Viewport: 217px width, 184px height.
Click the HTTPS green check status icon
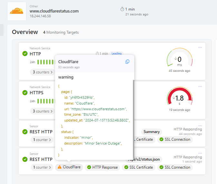point(25,93)
